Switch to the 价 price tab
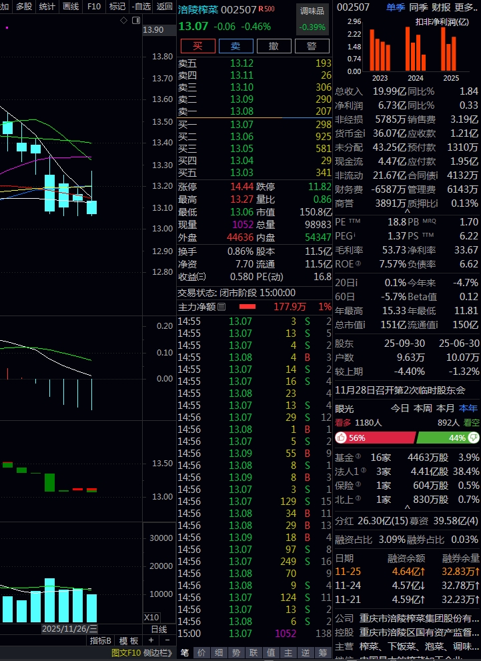 202,652
